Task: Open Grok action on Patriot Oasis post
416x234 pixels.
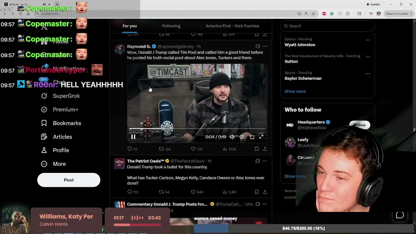Action: 257,161
